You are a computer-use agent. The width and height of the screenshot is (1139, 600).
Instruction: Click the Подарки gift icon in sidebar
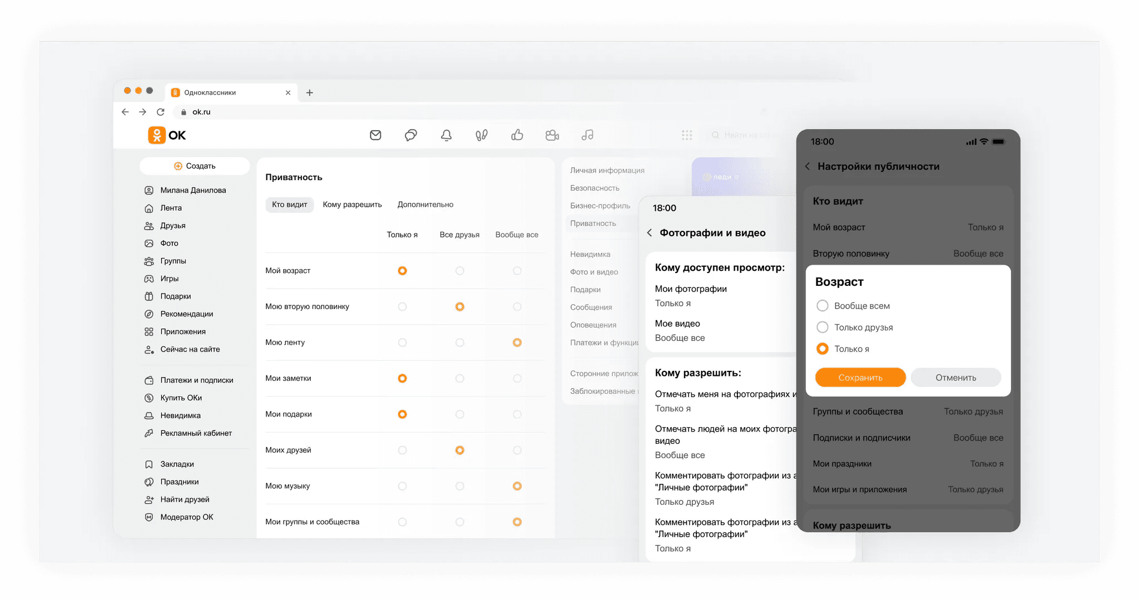tap(149, 296)
